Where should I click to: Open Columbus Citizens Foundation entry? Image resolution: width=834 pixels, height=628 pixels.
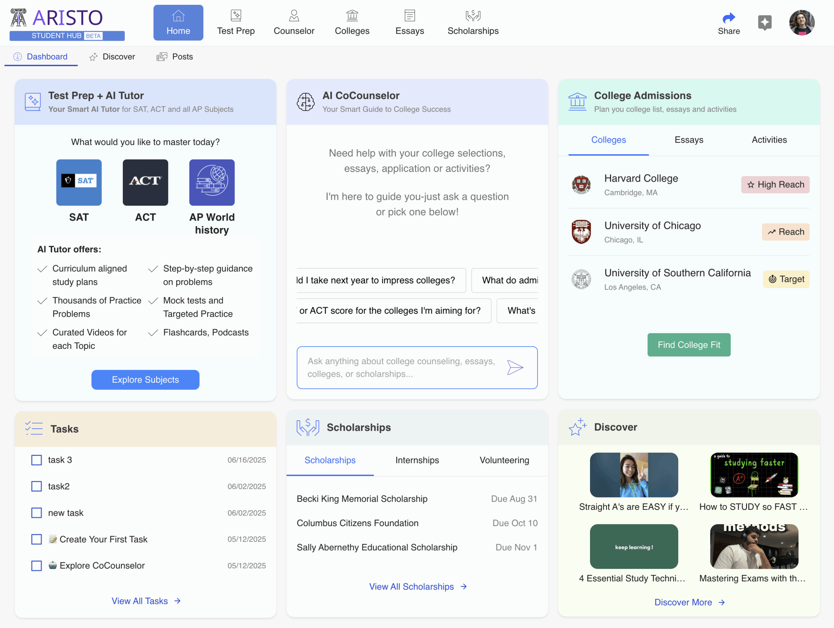tap(417, 523)
